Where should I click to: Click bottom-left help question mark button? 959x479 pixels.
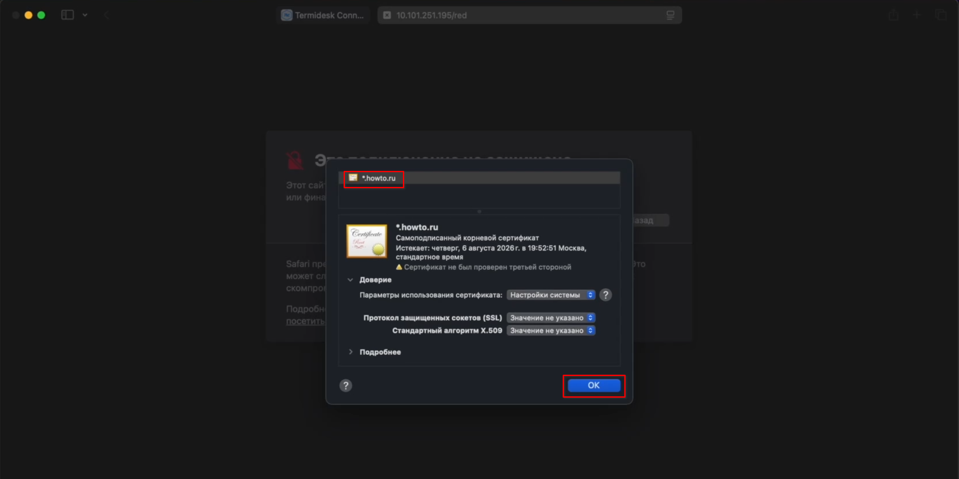pyautogui.click(x=345, y=386)
